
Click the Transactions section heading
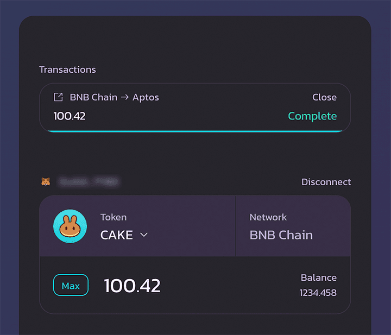click(x=67, y=69)
